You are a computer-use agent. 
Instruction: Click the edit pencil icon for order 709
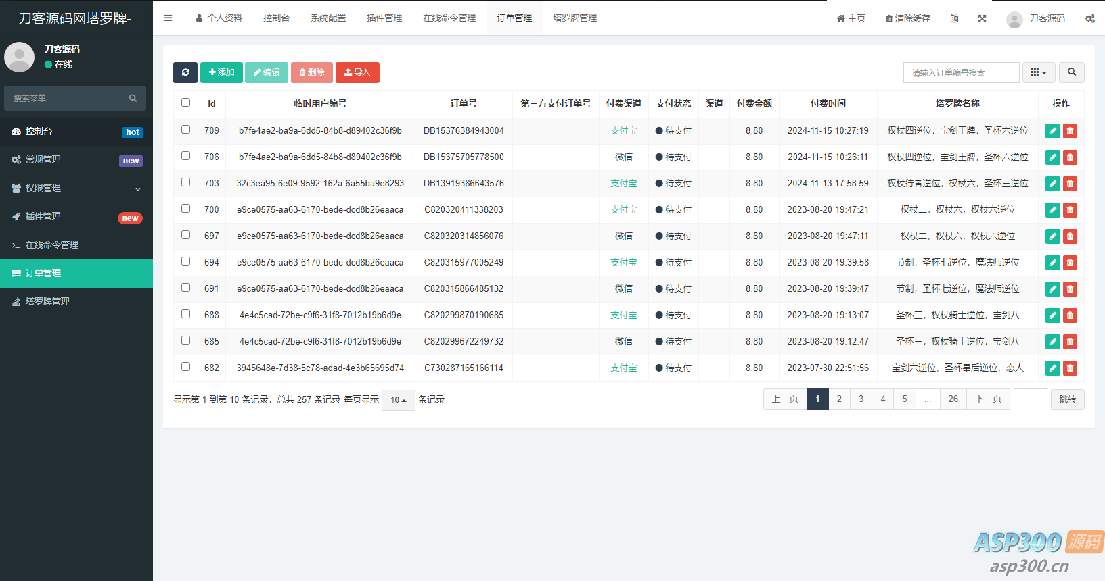(x=1052, y=131)
